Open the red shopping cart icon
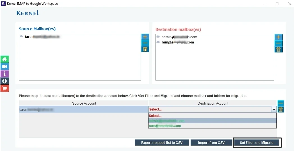The width and height of the screenshot is (295, 152). point(4,89)
